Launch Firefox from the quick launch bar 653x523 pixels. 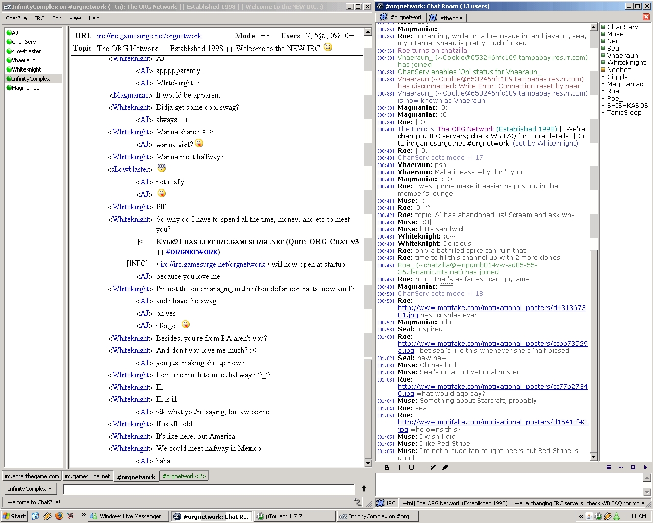point(59,516)
